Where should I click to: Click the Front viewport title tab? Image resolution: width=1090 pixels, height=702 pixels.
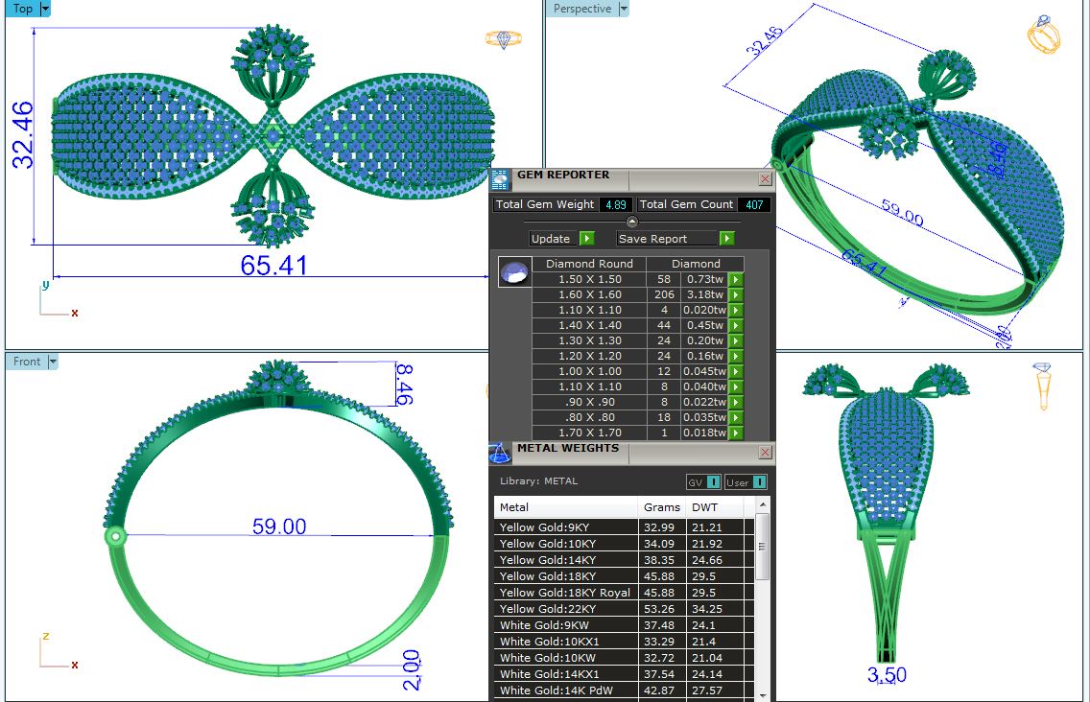[x=27, y=362]
